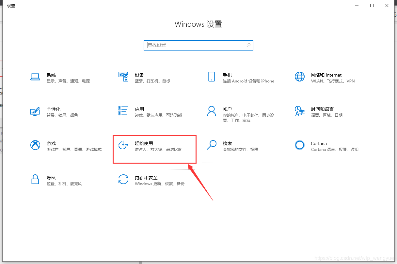Open the 游戏 Xbox icon

click(35, 145)
